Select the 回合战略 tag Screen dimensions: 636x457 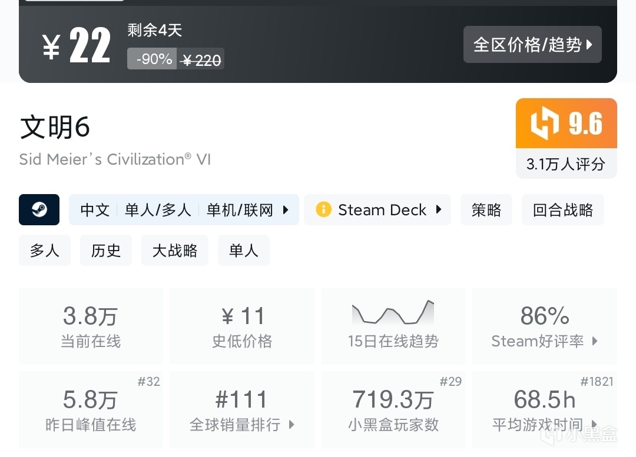coord(562,210)
